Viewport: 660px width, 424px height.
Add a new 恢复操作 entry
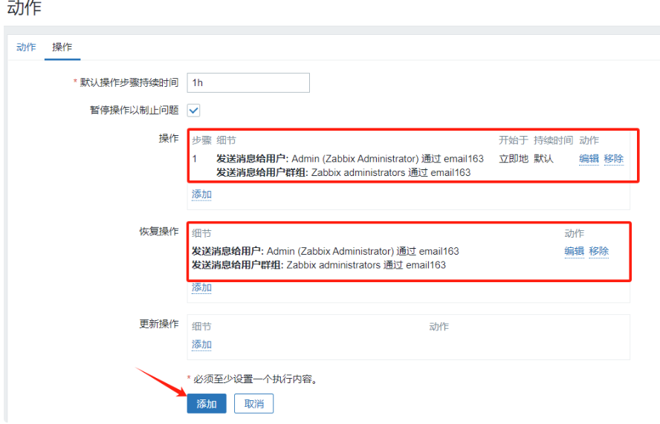(201, 287)
